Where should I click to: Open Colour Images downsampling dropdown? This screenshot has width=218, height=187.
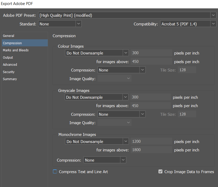pyautogui.click(x=97, y=53)
